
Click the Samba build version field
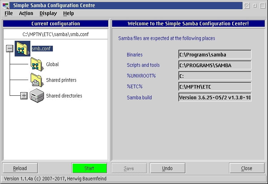(x=215, y=98)
